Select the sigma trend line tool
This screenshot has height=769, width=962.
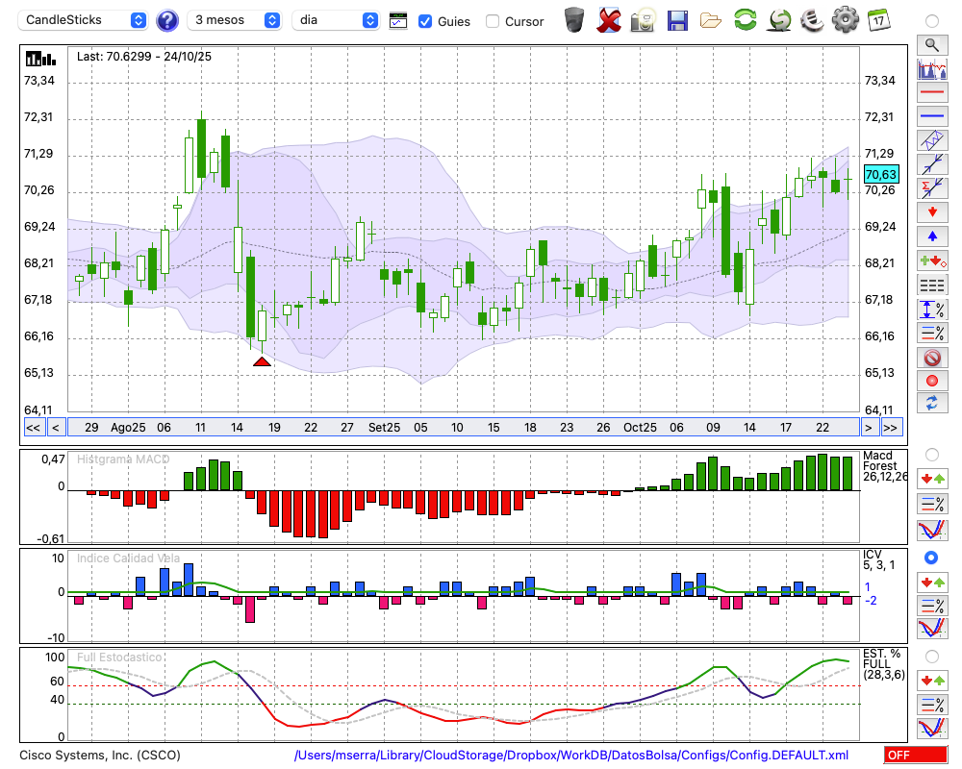(x=932, y=188)
